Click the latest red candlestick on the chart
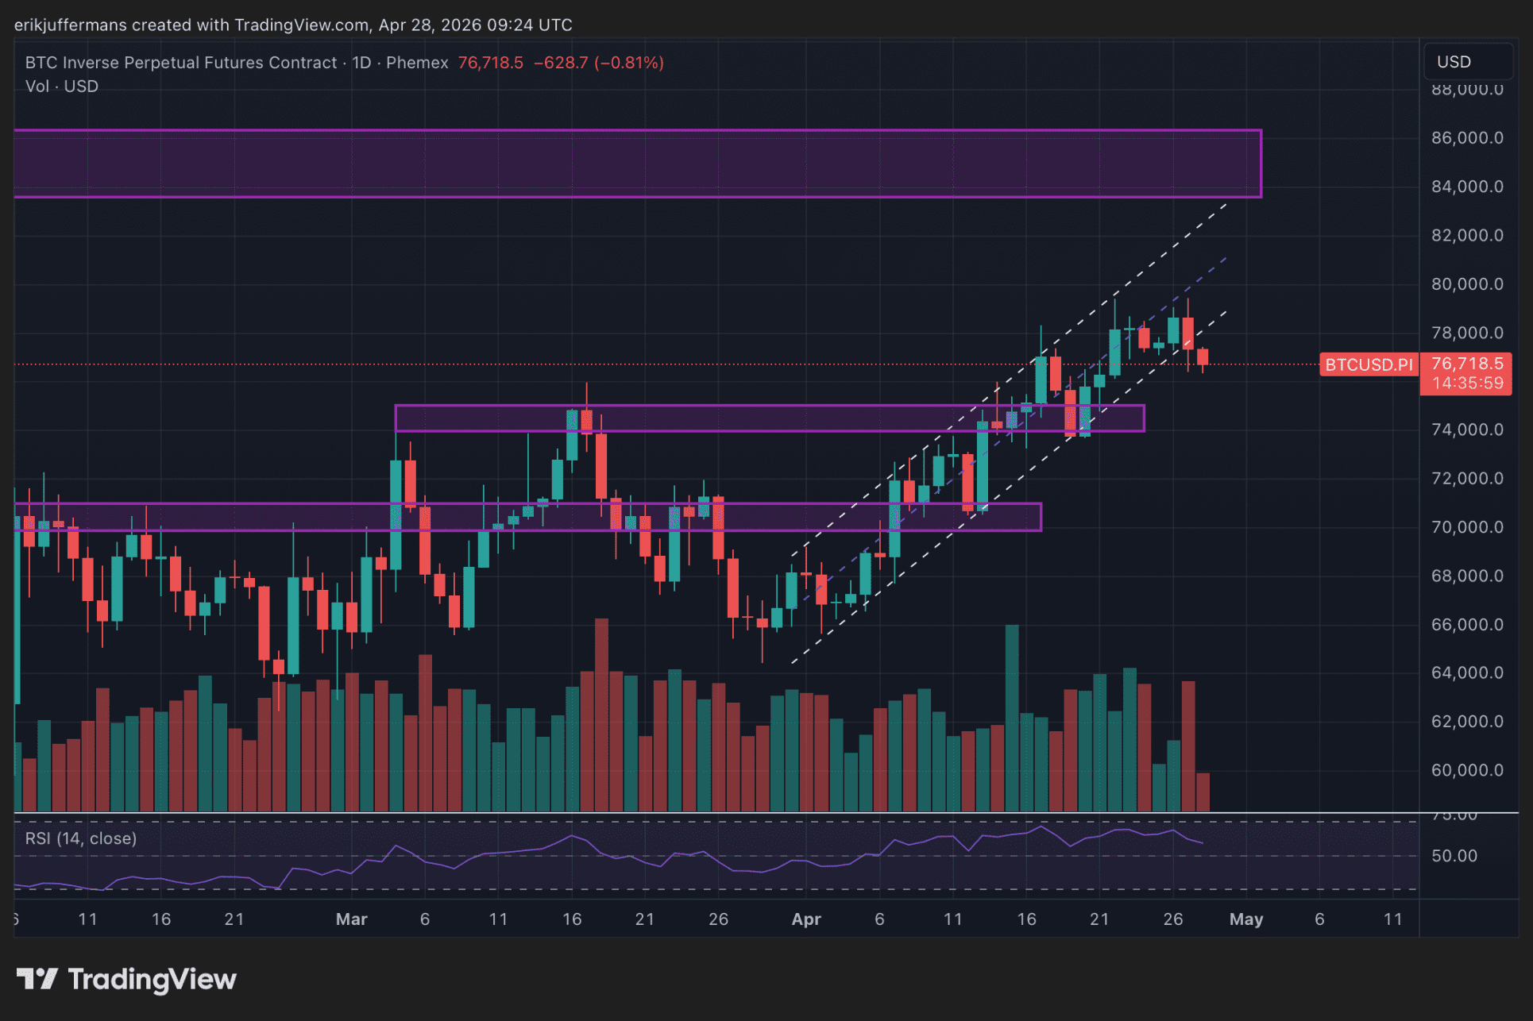1533x1021 pixels. (x=1203, y=356)
